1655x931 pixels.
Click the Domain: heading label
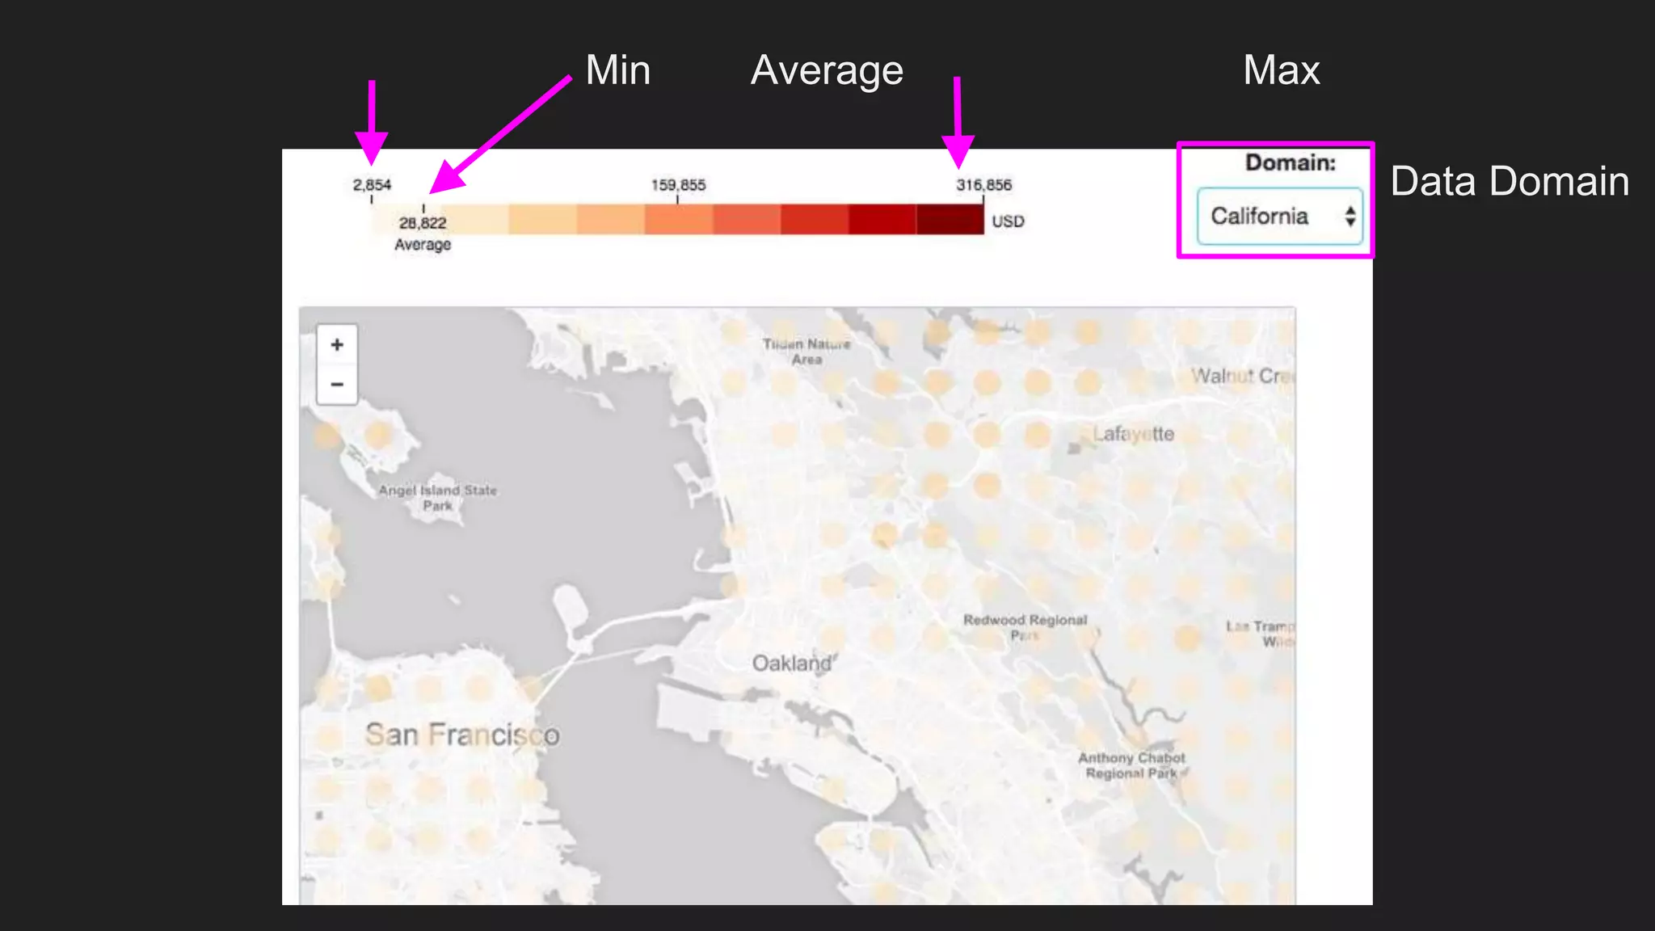pos(1291,162)
